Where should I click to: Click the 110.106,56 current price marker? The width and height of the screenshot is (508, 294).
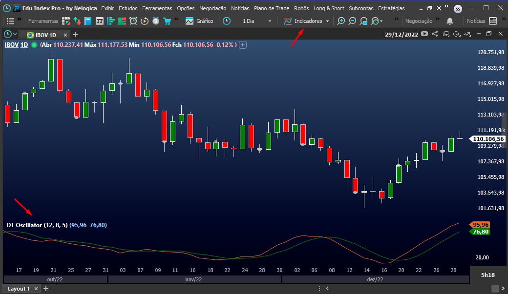[488, 139]
